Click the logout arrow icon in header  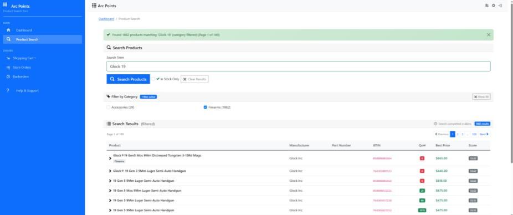pyautogui.click(x=500, y=6)
